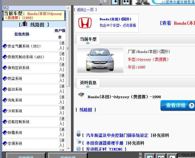Click [进入] for 冷却系统

click(x=62, y=110)
